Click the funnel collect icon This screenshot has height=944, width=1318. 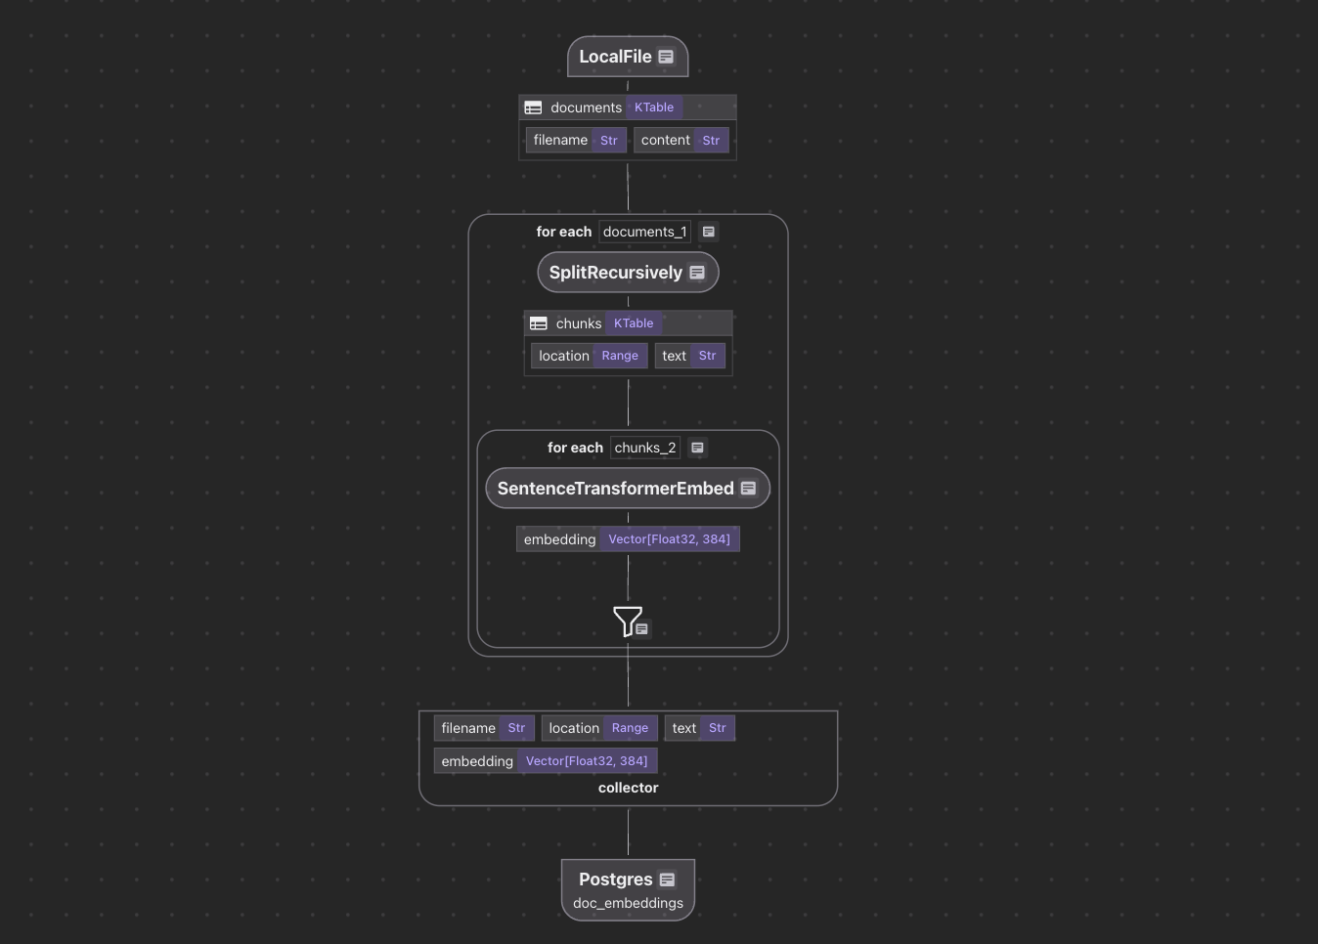coord(627,621)
